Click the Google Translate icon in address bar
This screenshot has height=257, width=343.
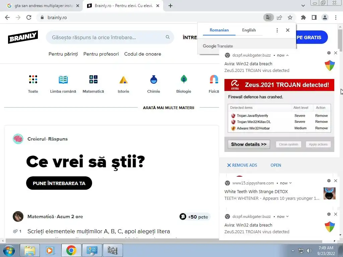point(268,17)
